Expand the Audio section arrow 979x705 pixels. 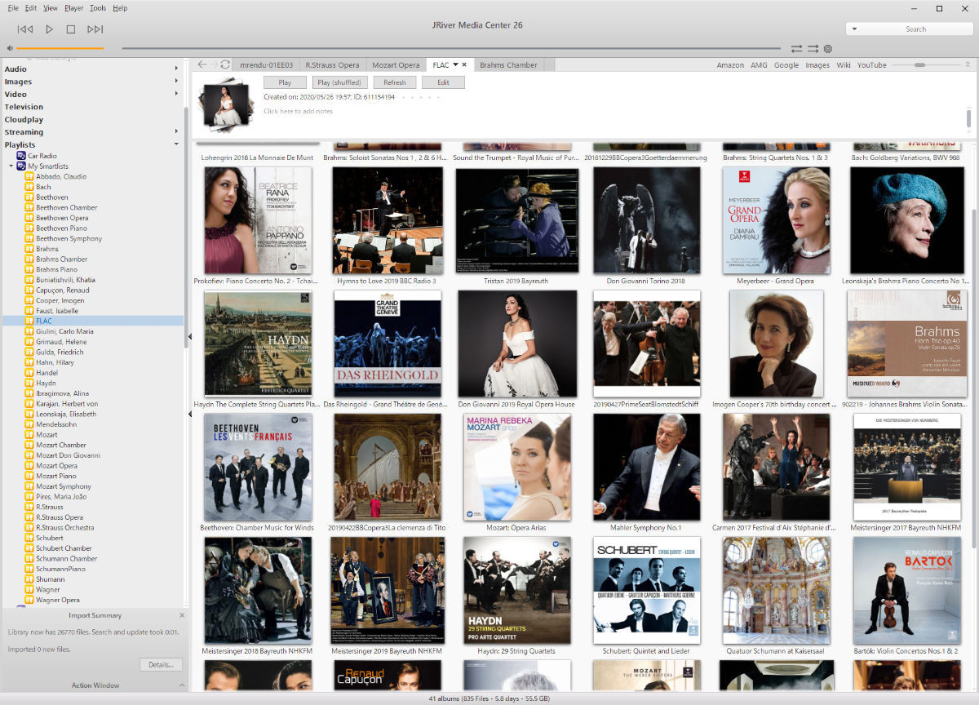pos(176,69)
